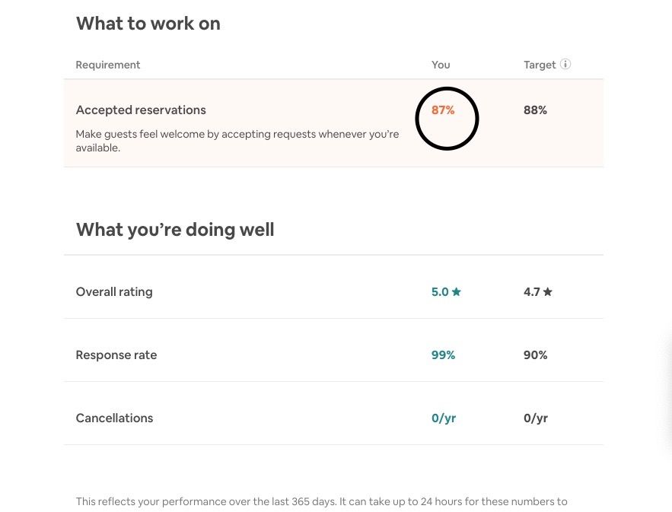The image size is (672, 512).
Task: Click the teal star beside 5.0 rating
Action: [457, 291]
